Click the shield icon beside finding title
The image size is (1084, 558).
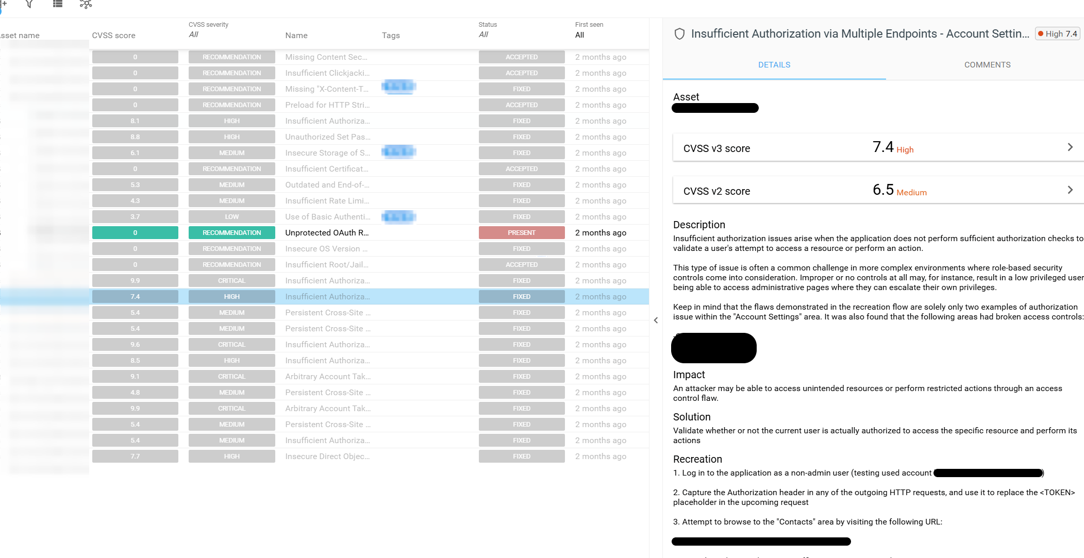(679, 34)
